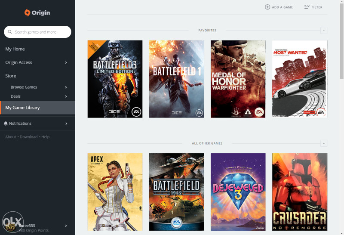Open the About link
This screenshot has width=344, height=235.
[x=10, y=137]
